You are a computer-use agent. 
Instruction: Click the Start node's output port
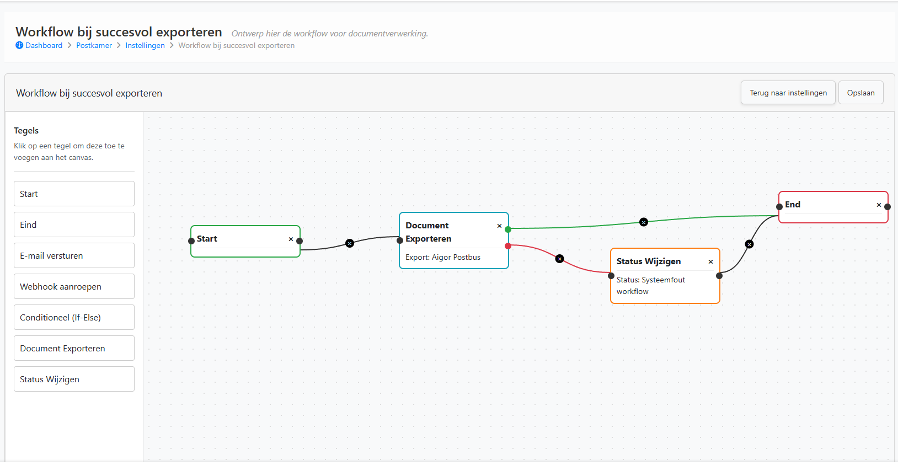click(x=300, y=241)
